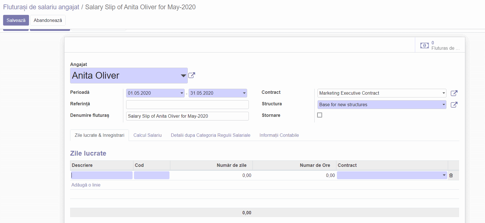
Task: Expand the Contract dropdown
Action: 444,93
